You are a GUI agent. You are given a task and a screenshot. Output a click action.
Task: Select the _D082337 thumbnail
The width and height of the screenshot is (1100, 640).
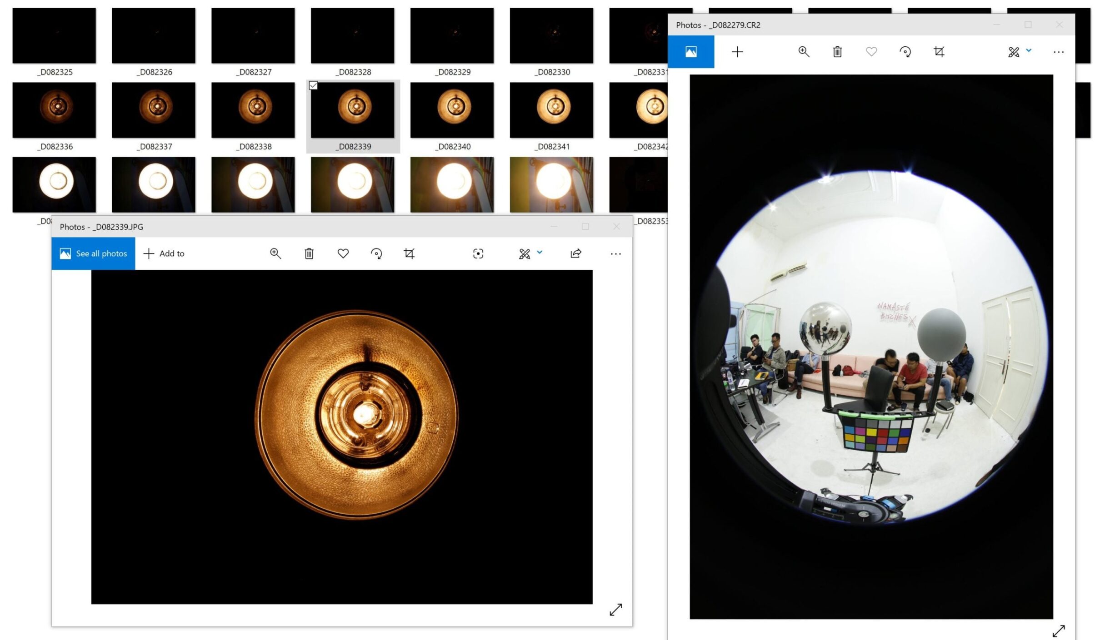tap(154, 110)
